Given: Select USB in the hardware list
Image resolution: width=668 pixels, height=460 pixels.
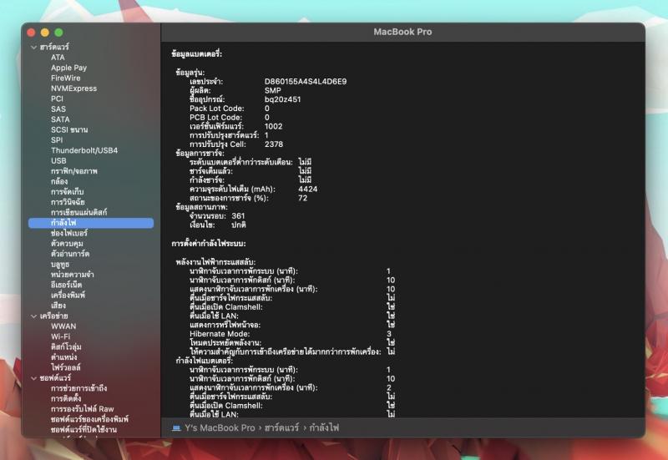Looking at the screenshot, I should 58,160.
